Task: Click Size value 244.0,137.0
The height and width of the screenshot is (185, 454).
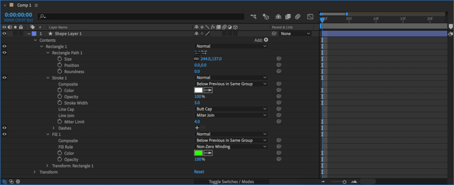Action: [x=211, y=59]
